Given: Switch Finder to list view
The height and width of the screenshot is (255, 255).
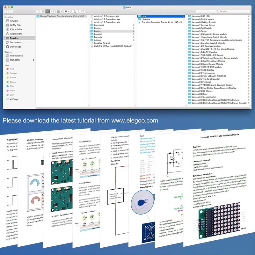Looking at the screenshot, I should coord(43,11).
